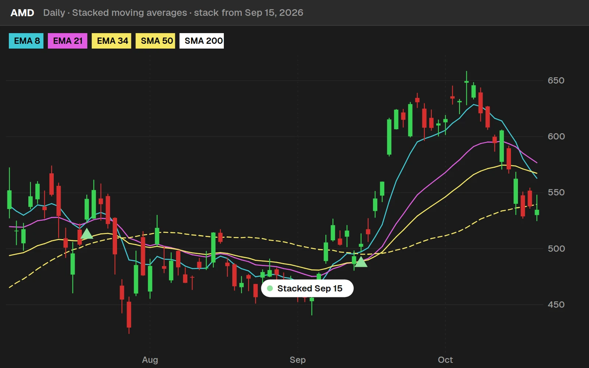
Task: Toggle the EMA 21 legend chip
Action: 68,41
